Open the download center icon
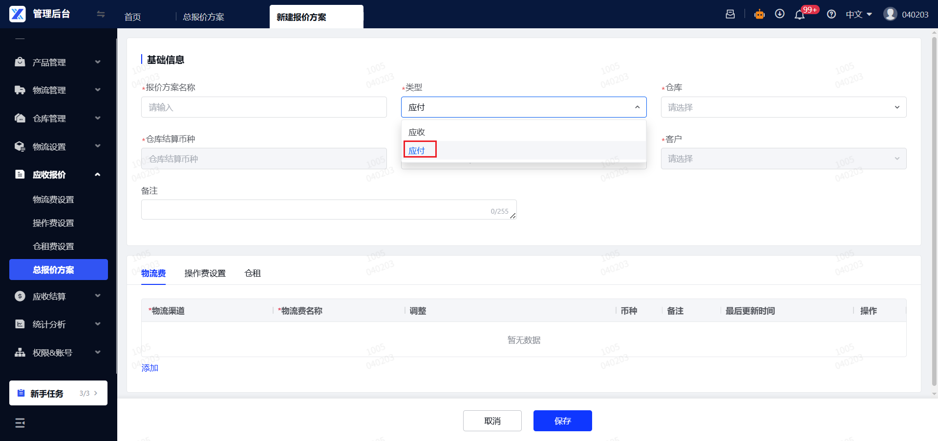938x441 pixels. point(780,14)
